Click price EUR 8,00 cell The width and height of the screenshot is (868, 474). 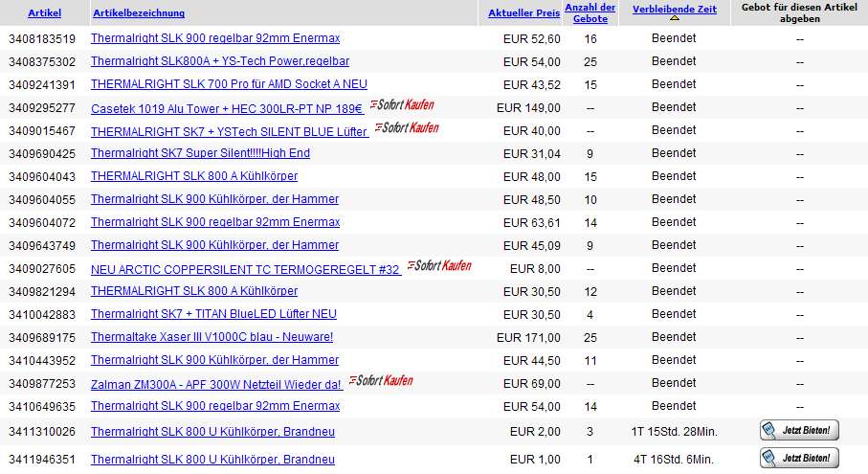click(x=535, y=268)
